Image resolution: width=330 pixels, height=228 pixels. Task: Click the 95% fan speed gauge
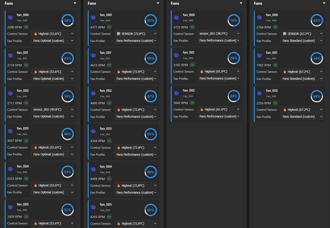[x=150, y=58]
